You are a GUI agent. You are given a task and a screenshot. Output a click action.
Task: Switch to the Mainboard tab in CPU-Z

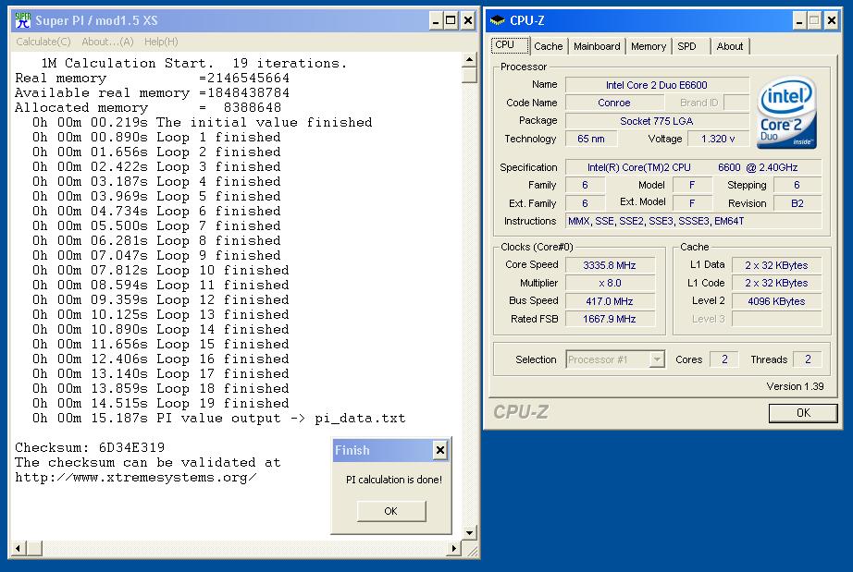(x=597, y=47)
